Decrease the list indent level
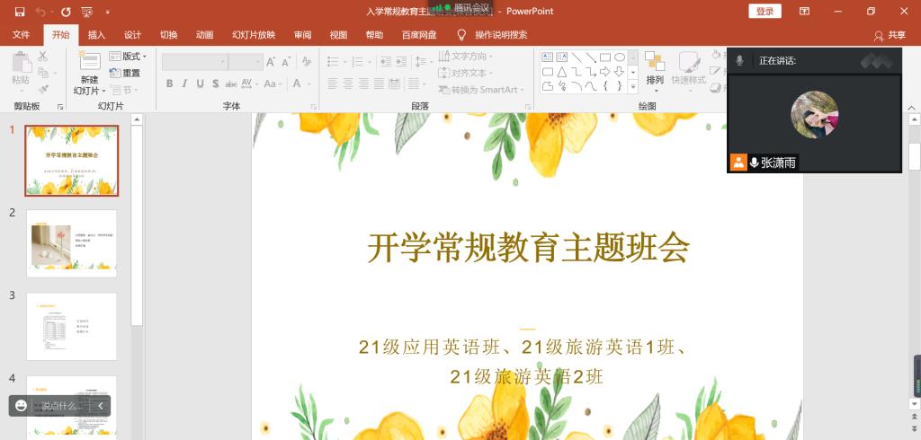 tap(386, 61)
